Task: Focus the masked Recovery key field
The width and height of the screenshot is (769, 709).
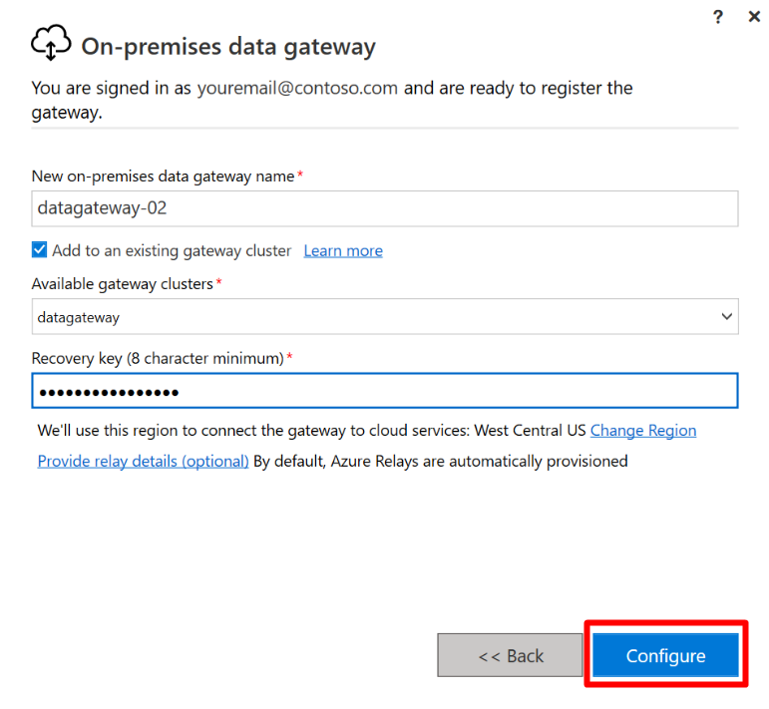Action: (x=385, y=390)
